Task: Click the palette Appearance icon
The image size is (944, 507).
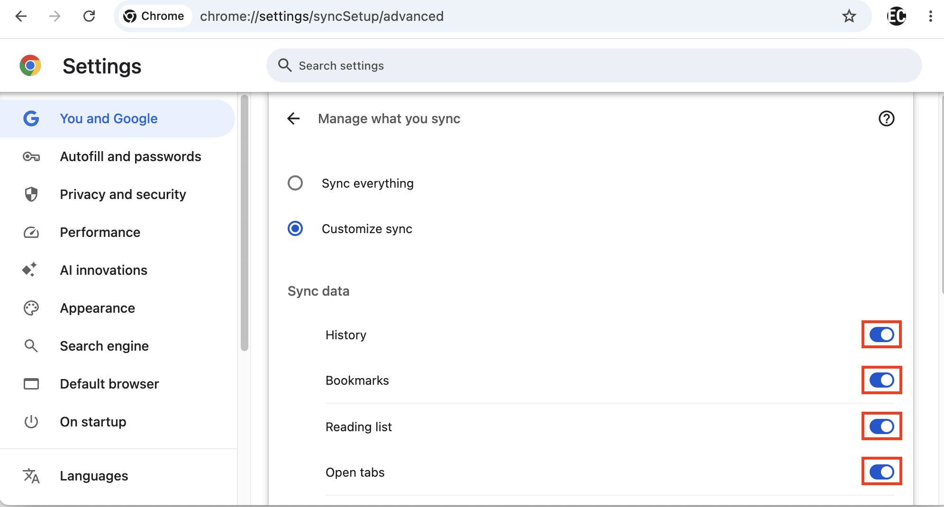Action: (31, 308)
